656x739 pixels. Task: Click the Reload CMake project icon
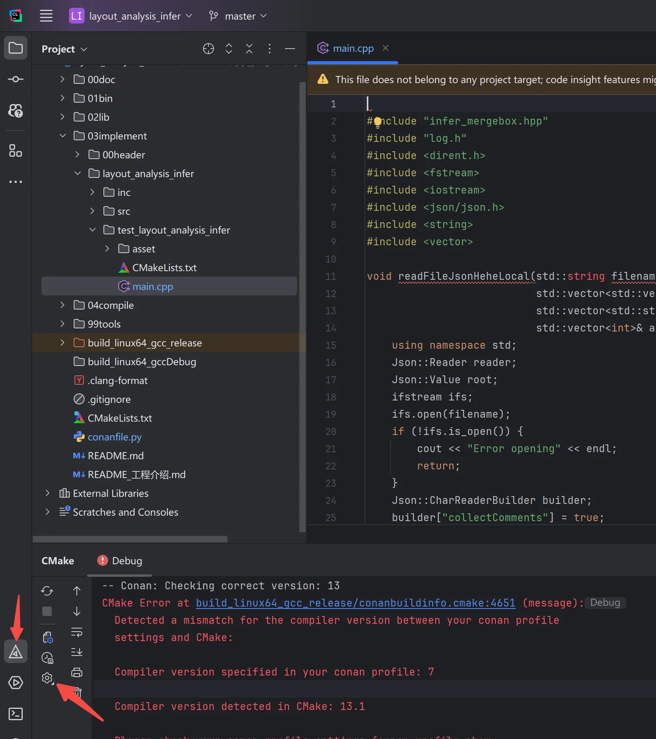coord(47,591)
